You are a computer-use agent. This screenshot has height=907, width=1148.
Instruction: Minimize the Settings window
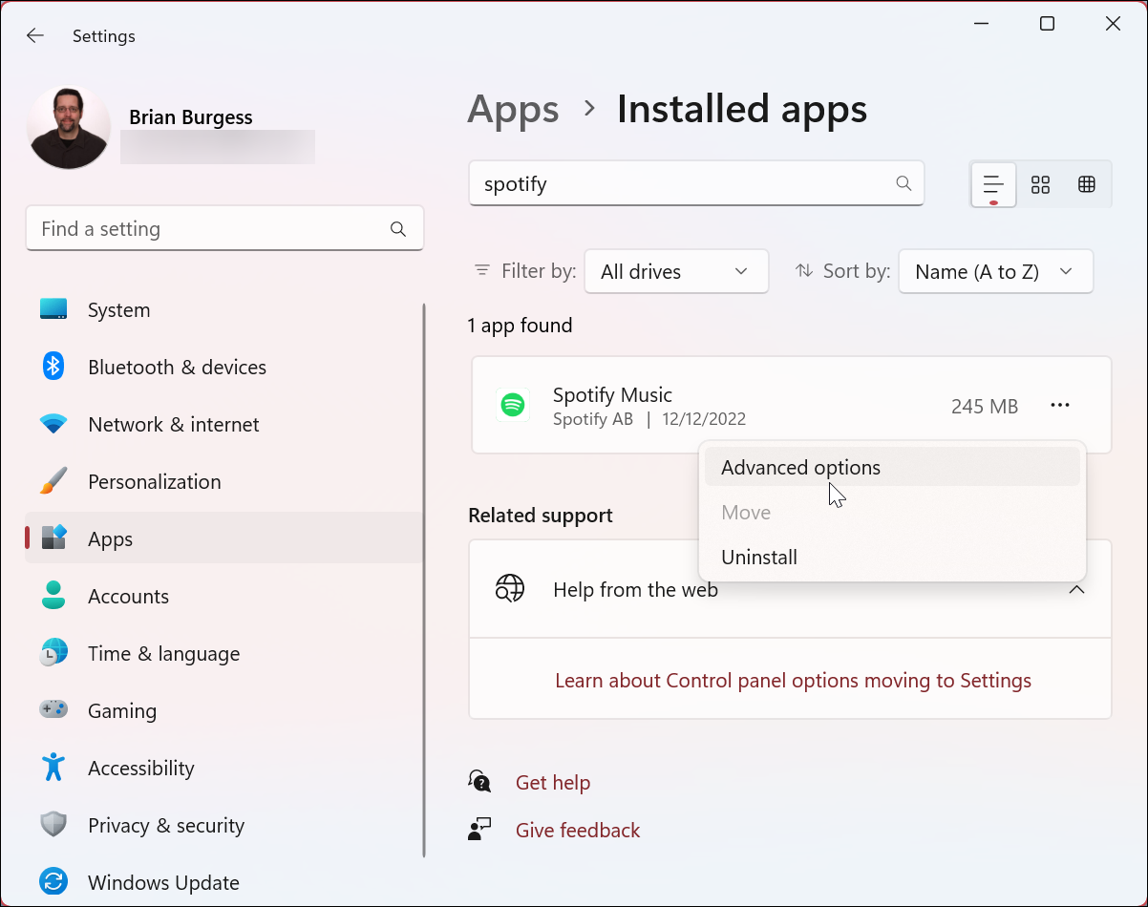tap(981, 24)
